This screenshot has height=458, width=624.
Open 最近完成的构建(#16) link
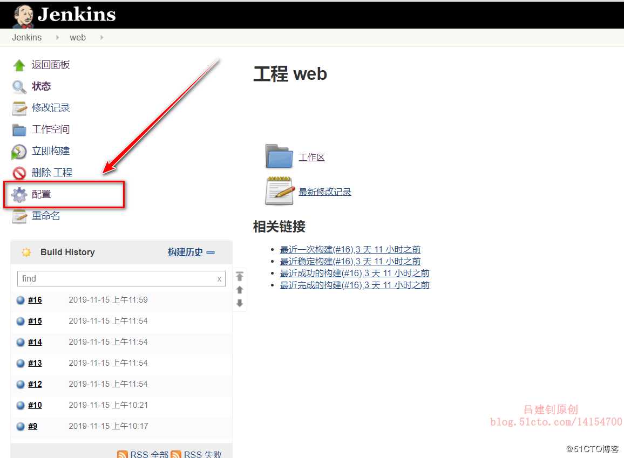click(x=355, y=285)
